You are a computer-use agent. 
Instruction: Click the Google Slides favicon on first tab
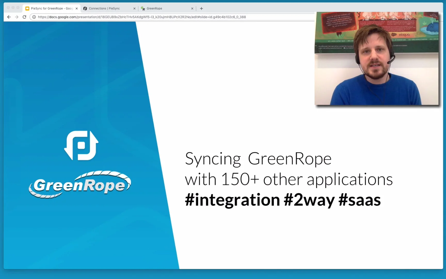click(x=27, y=8)
